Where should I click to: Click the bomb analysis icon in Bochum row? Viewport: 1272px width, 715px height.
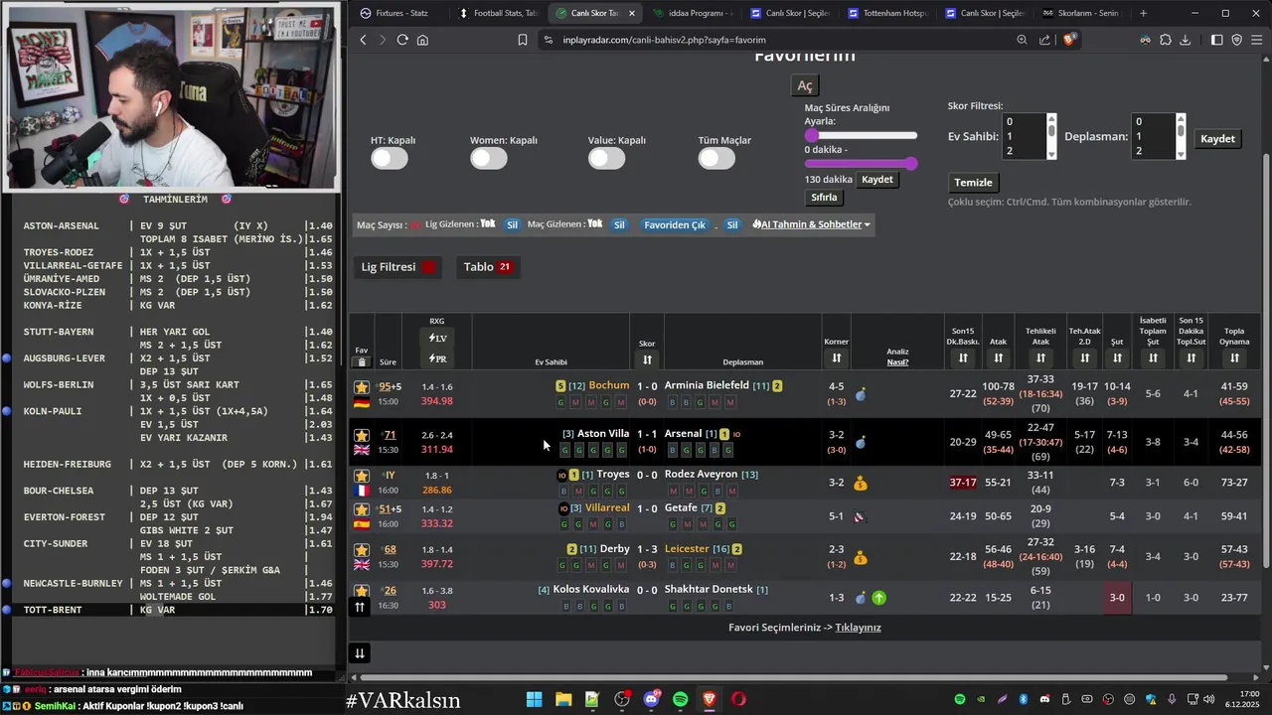[861, 394]
